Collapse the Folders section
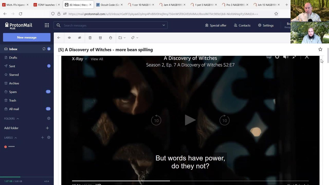Screen dimensions: 329x185 [18, 119]
